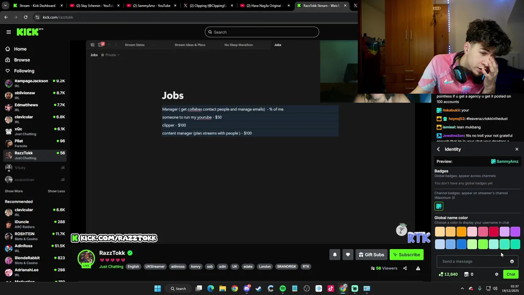Switch to SammyAmz YouTube tab

151,6
